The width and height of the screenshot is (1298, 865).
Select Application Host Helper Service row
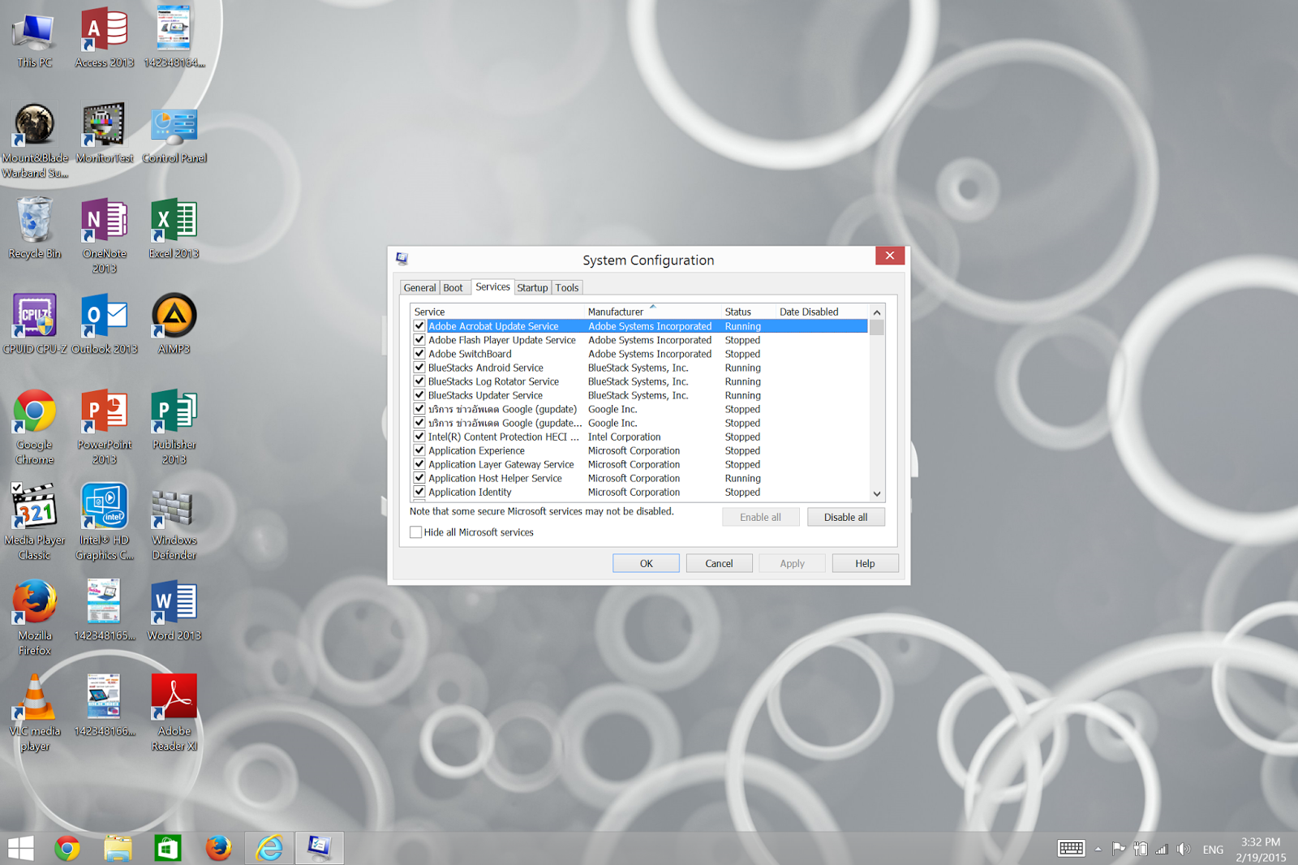(x=640, y=478)
